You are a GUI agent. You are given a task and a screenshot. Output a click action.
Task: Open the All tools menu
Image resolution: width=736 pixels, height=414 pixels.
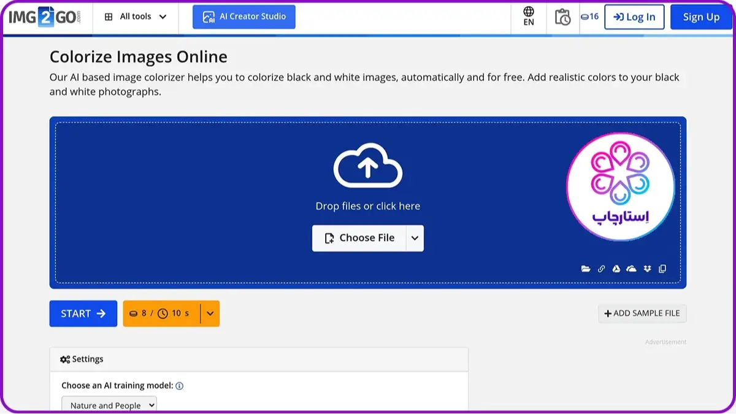(136, 17)
